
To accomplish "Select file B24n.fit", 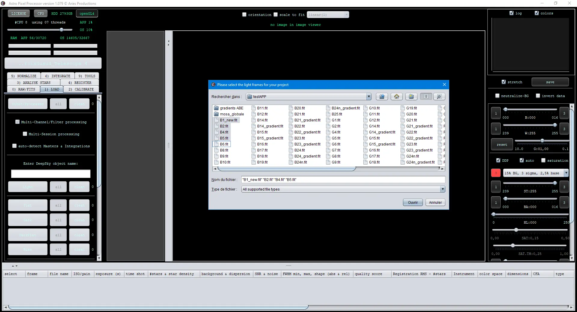I will point(298,162).
